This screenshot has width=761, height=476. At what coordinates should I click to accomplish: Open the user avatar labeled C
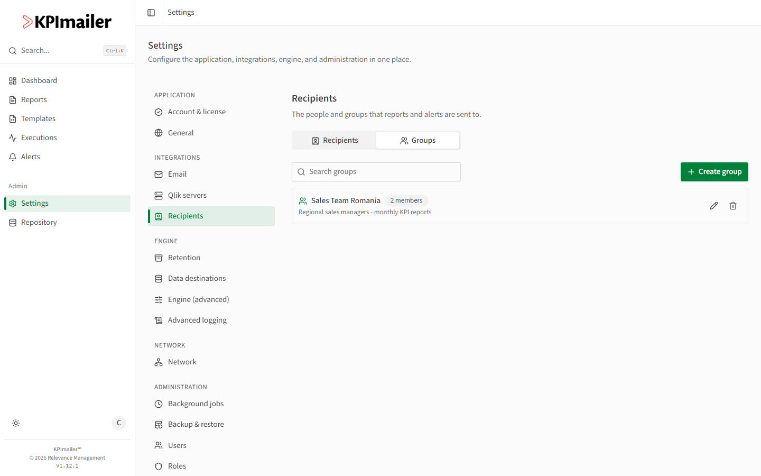pos(119,423)
